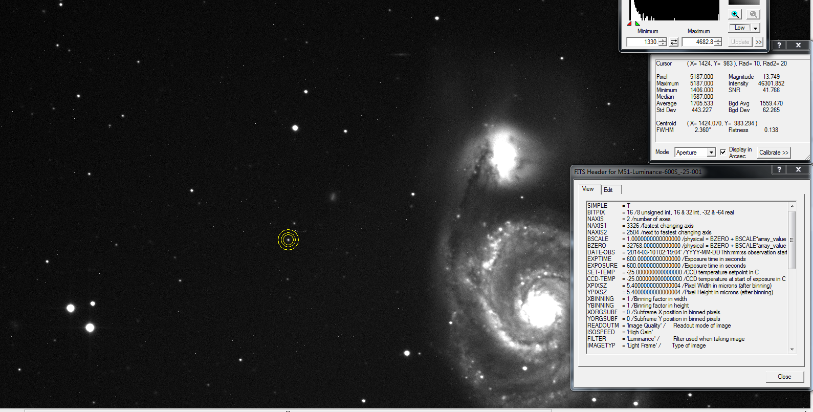This screenshot has height=412, width=813.
Task: Select the green maximum marker triangle
Action: pos(638,23)
